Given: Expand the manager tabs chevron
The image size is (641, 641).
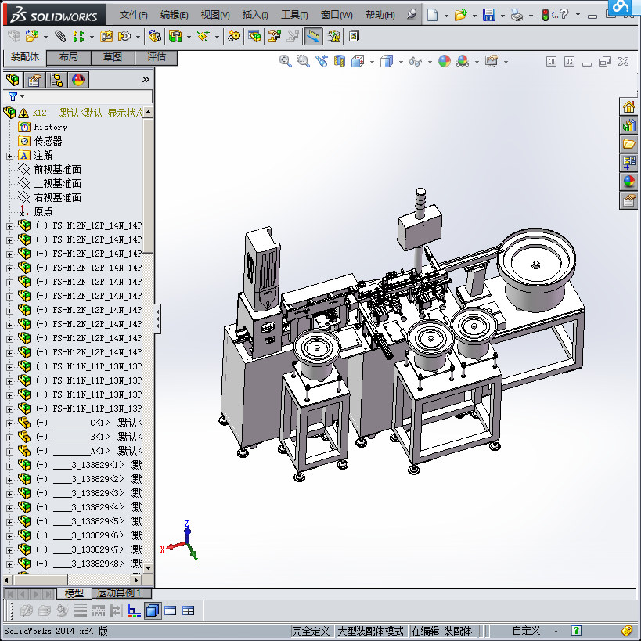Looking at the screenshot, I should point(146,79).
